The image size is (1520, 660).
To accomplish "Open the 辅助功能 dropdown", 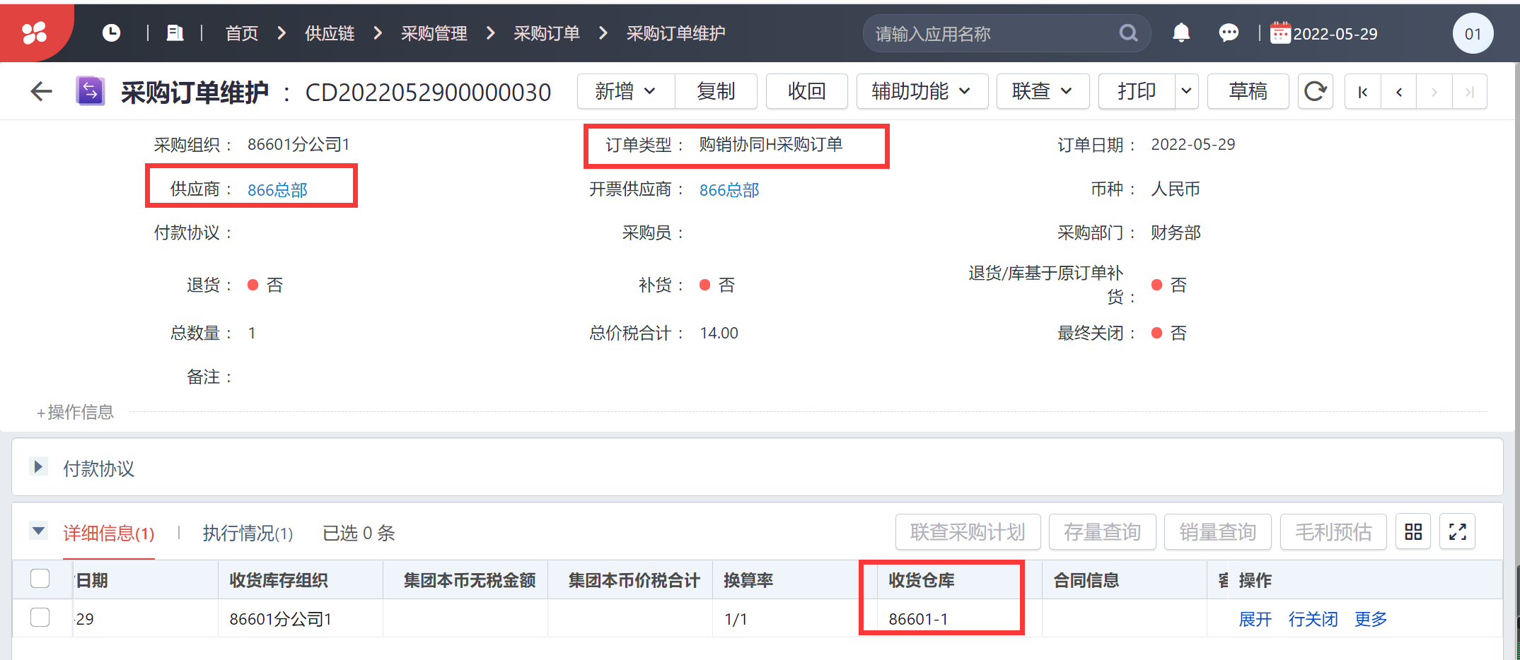I will point(922,91).
